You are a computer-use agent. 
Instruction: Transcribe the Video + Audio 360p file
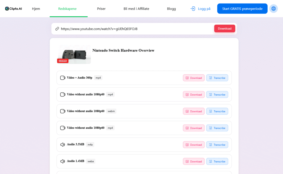(x=217, y=78)
